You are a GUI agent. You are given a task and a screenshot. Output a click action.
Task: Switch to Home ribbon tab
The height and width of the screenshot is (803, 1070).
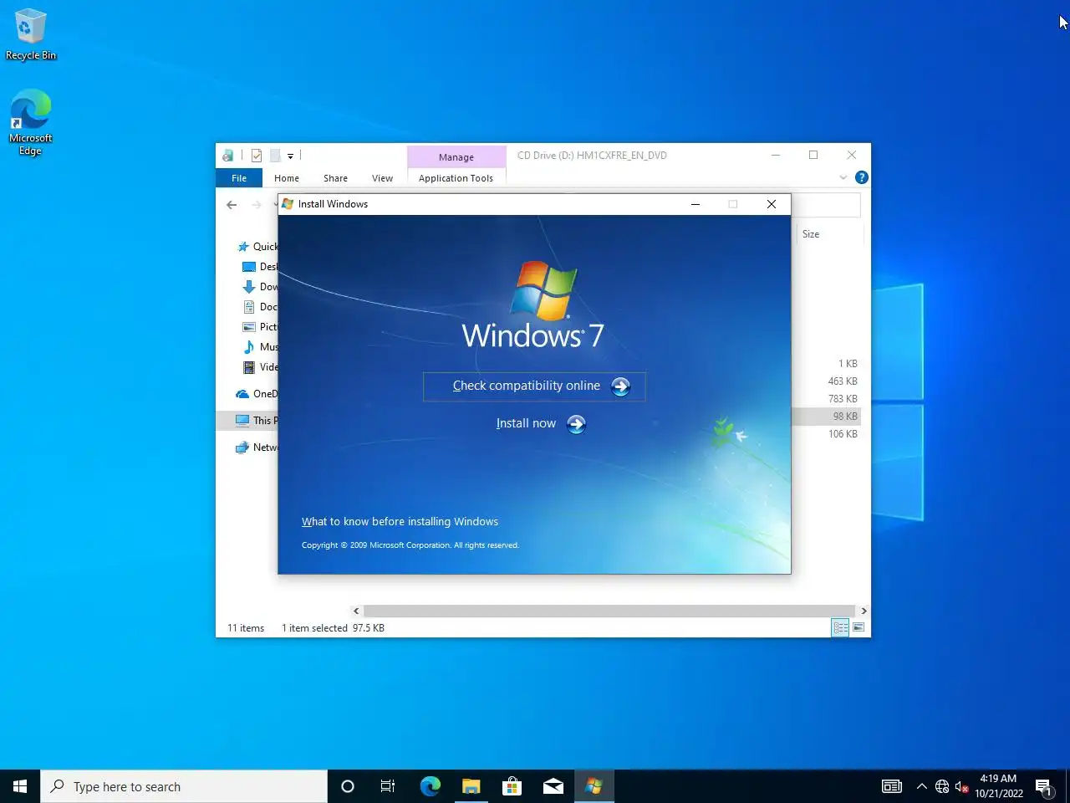point(287,178)
